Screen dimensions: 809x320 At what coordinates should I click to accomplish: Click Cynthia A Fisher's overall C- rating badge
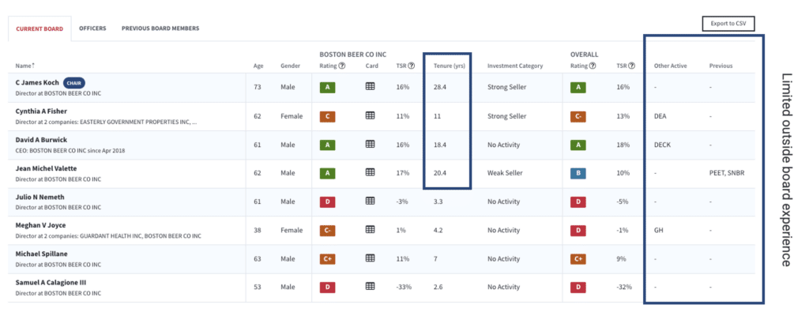(578, 116)
